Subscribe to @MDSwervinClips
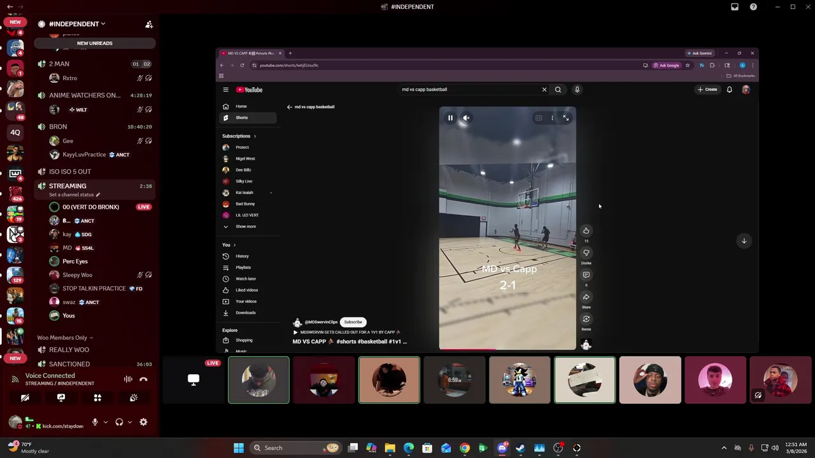Viewport: 815px width, 458px height. [353, 322]
